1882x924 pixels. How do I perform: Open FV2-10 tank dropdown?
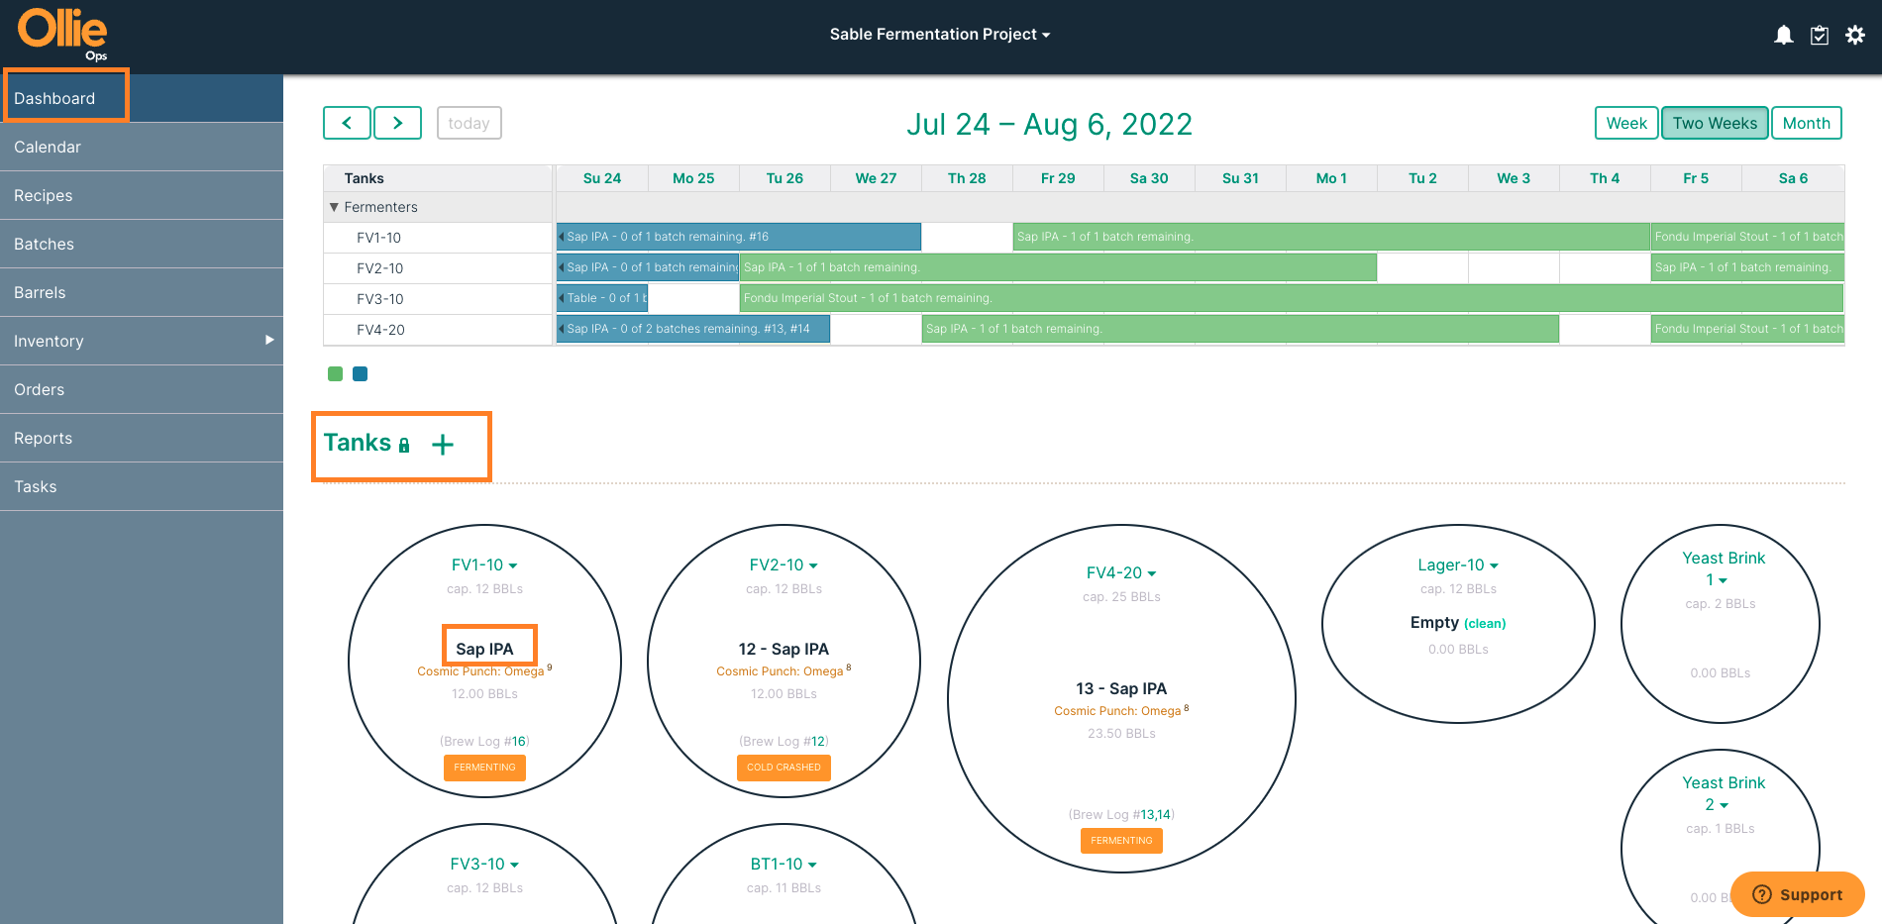click(784, 565)
